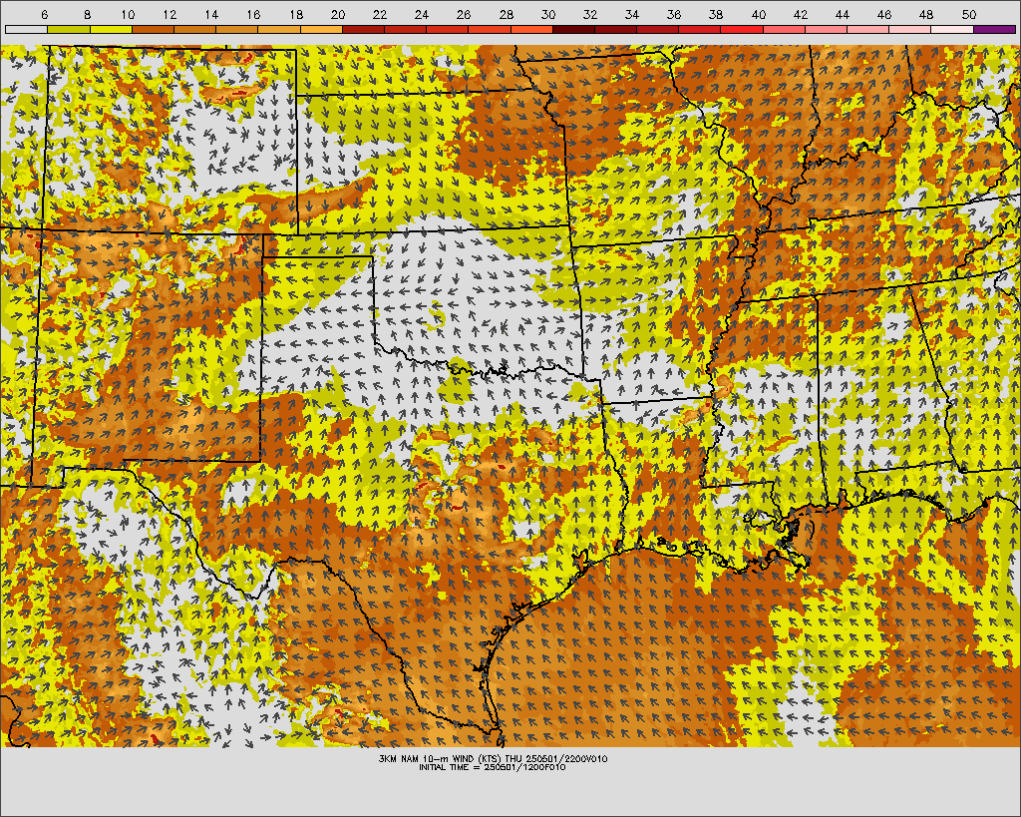Click the scale number '32'

[x=590, y=14]
